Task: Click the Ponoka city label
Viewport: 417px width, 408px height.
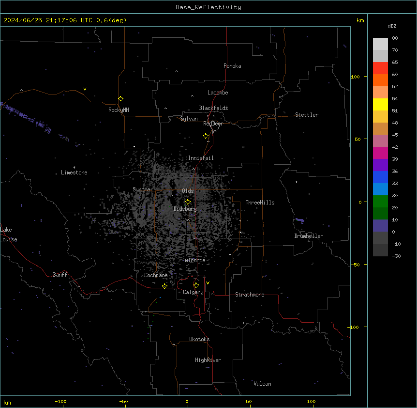Action: coord(232,66)
